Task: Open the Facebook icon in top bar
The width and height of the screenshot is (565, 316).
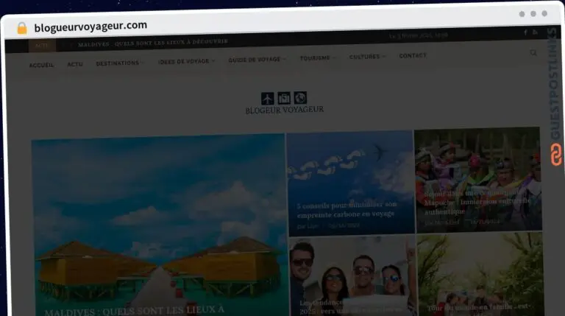Action: pyautogui.click(x=525, y=32)
